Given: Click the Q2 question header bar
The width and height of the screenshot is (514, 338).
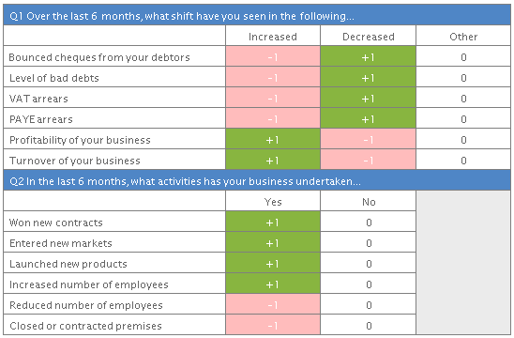Looking at the screenshot, I should pyautogui.click(x=257, y=181).
